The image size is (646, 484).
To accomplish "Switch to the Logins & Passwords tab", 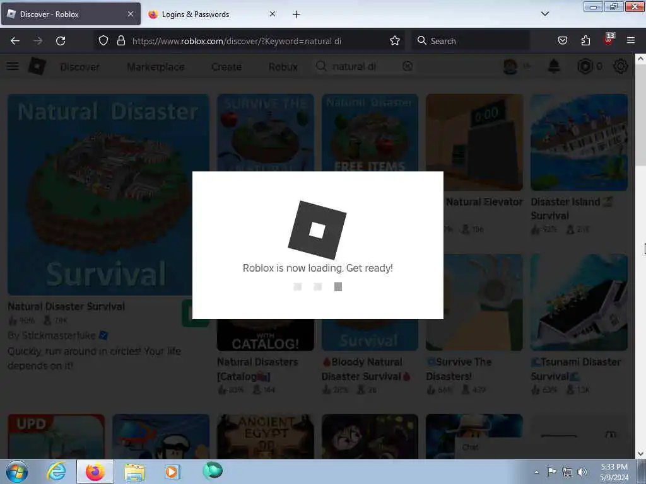I will tap(212, 14).
